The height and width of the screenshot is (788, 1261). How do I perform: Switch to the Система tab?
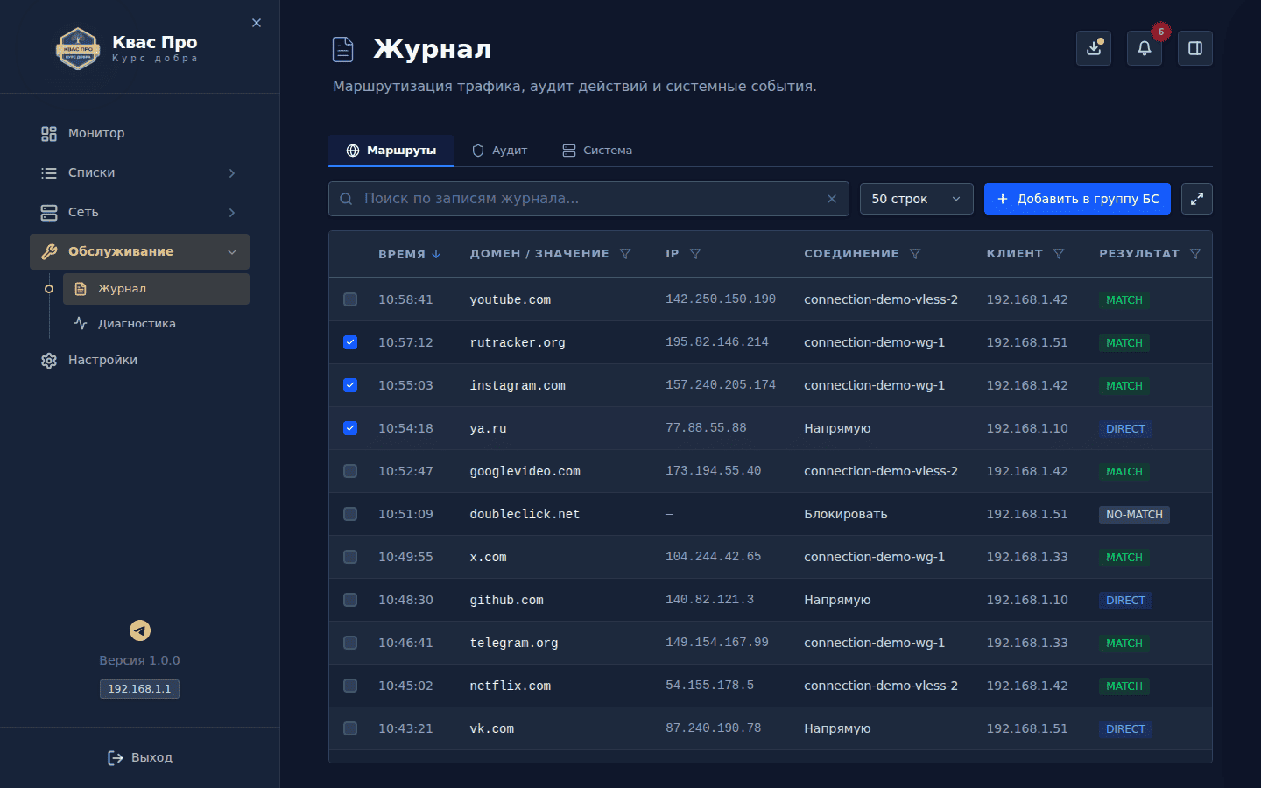pyautogui.click(x=597, y=151)
